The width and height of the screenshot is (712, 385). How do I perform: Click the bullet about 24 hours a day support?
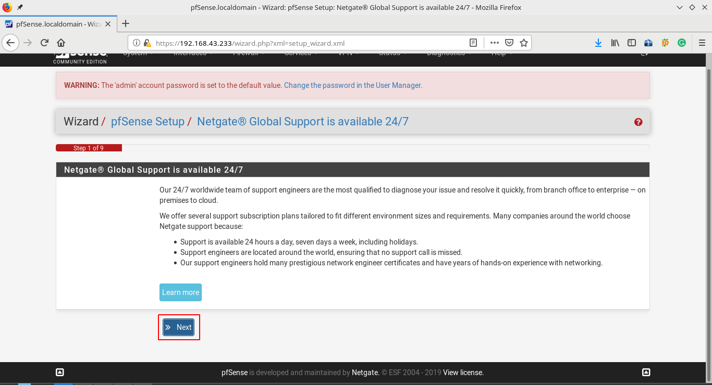[x=299, y=242]
